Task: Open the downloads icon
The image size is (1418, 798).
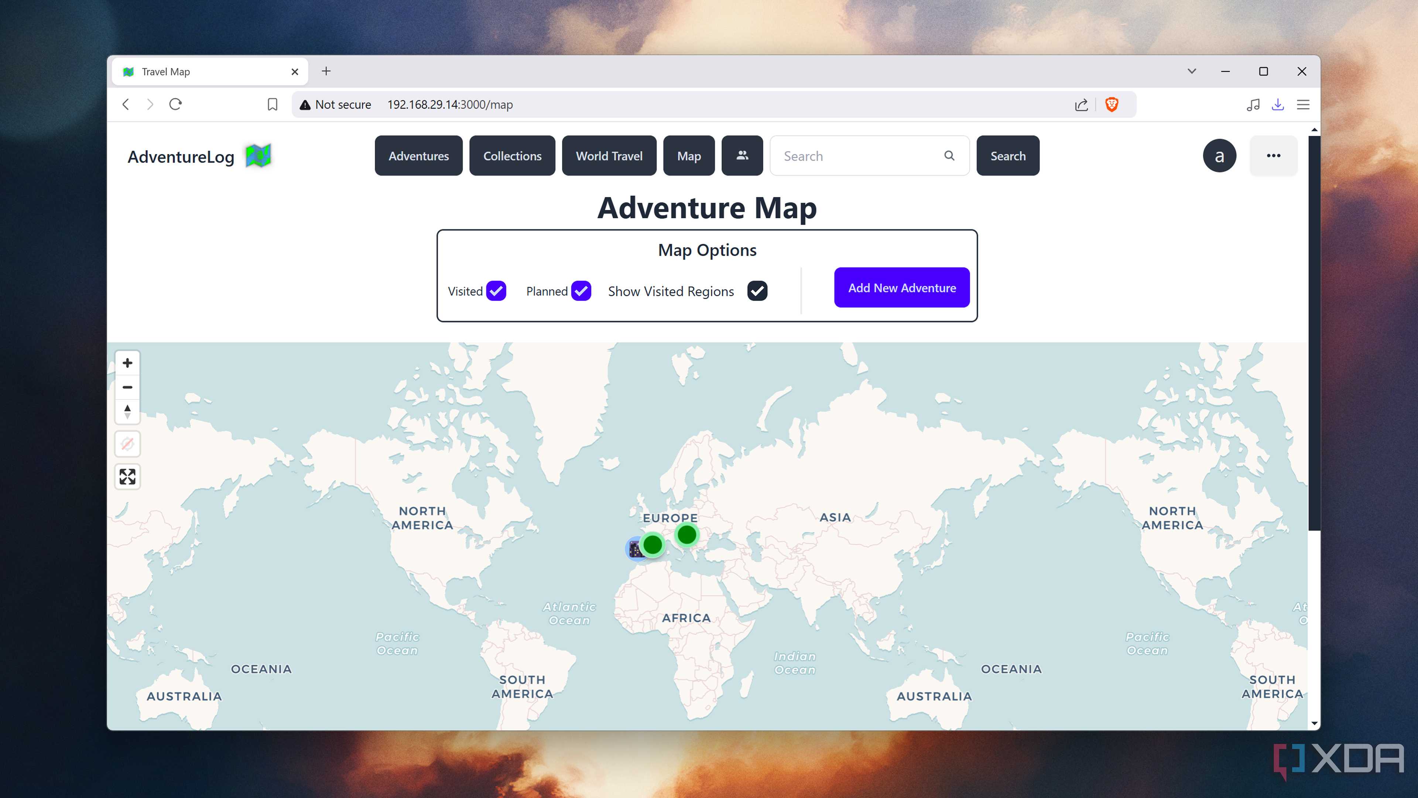Action: point(1278,105)
